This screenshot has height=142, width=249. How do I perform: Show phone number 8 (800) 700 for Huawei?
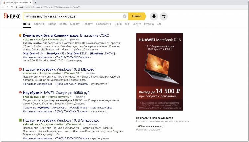71,111
